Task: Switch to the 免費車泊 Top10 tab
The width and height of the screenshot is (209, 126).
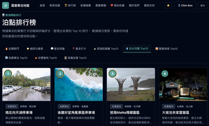Action: tap(16, 58)
